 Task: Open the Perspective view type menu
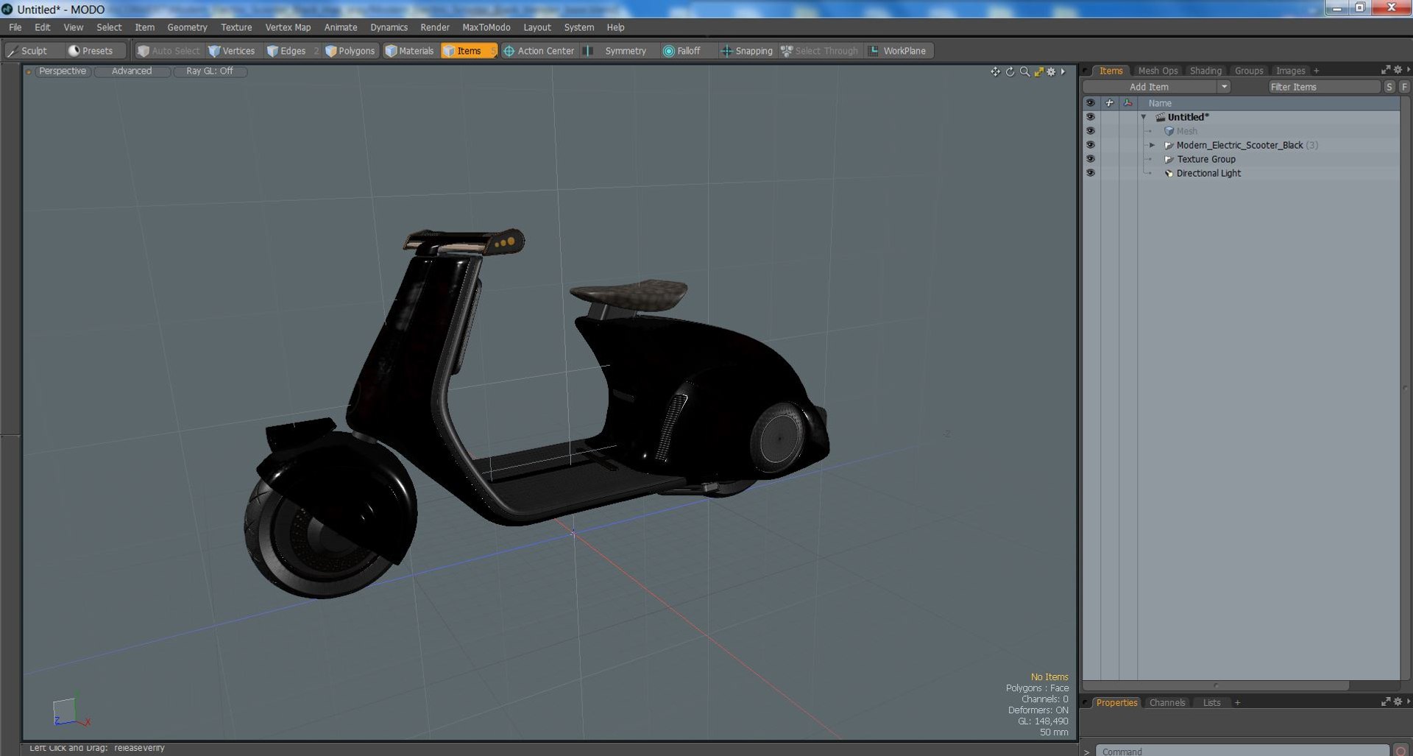(63, 71)
